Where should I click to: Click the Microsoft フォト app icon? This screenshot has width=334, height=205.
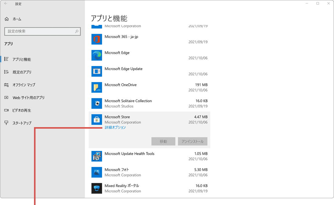pyautogui.click(x=97, y=172)
